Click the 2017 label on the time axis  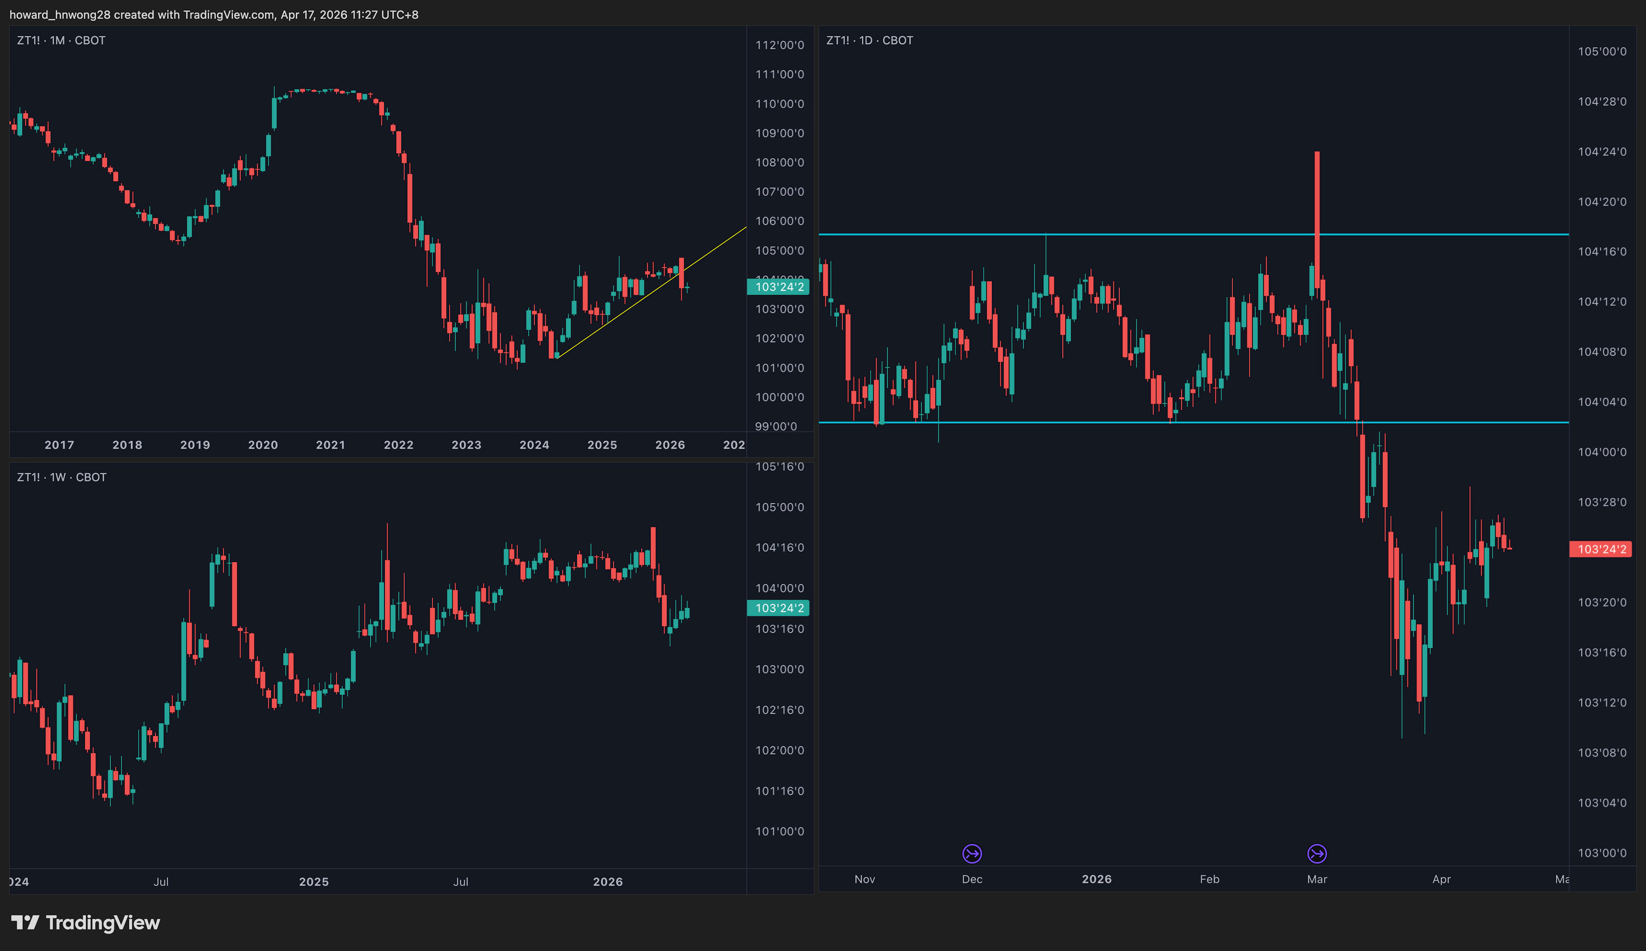60,445
